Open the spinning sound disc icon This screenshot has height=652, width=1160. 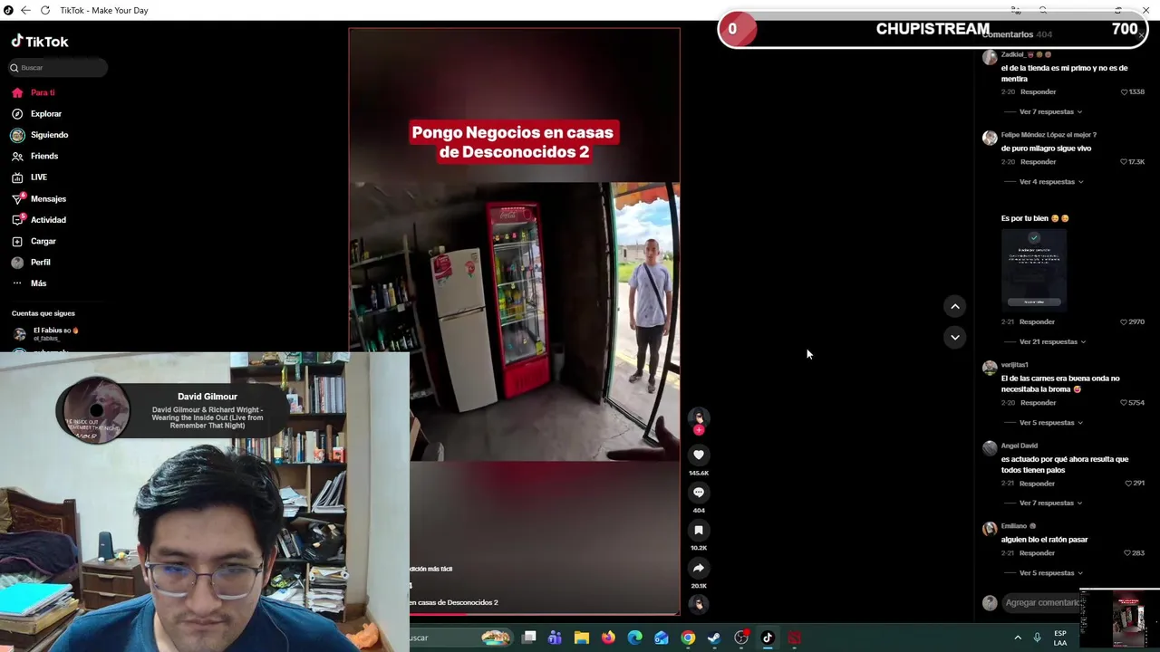[699, 603]
